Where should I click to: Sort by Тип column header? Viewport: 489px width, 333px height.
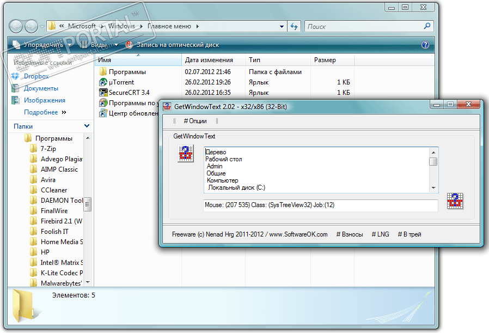[x=278, y=60]
